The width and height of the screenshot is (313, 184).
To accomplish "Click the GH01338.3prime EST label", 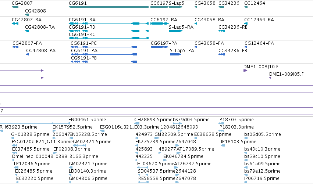I will click(30, 134).
